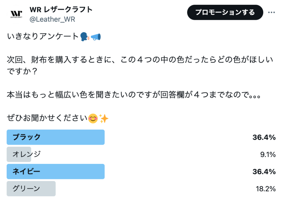
Task: Click the 36.4% result beside ネイビー
Action: (x=264, y=171)
